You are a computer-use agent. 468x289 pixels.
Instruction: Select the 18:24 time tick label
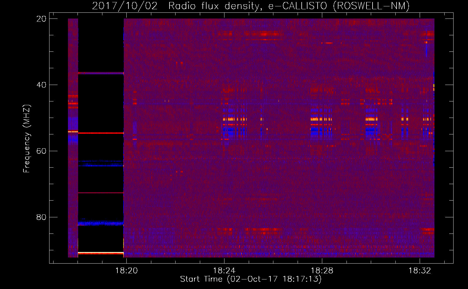click(x=224, y=271)
